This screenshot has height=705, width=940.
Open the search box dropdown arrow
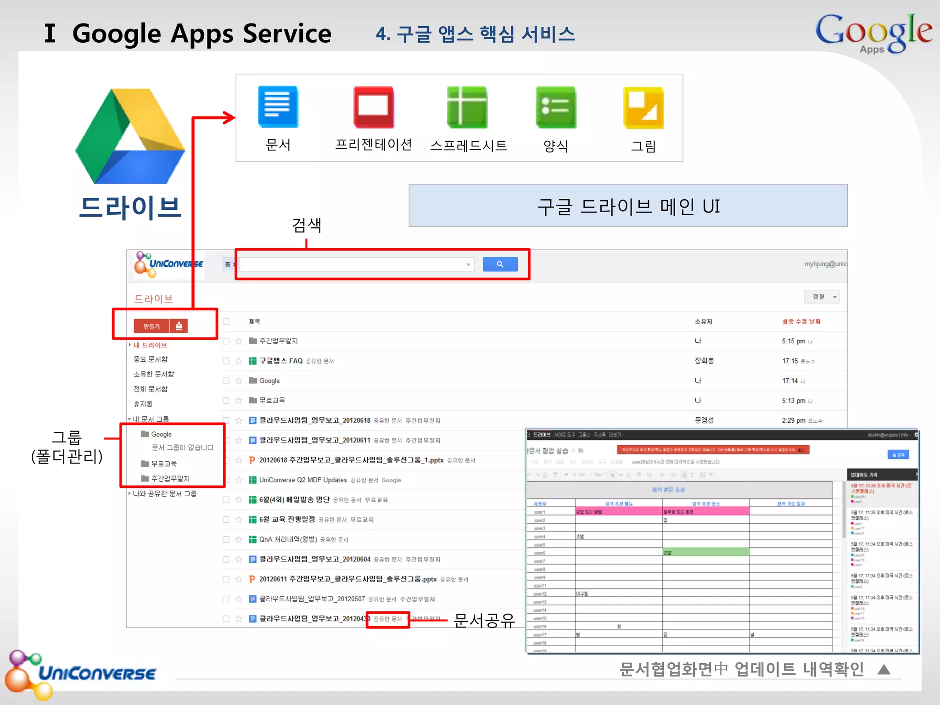coord(468,264)
